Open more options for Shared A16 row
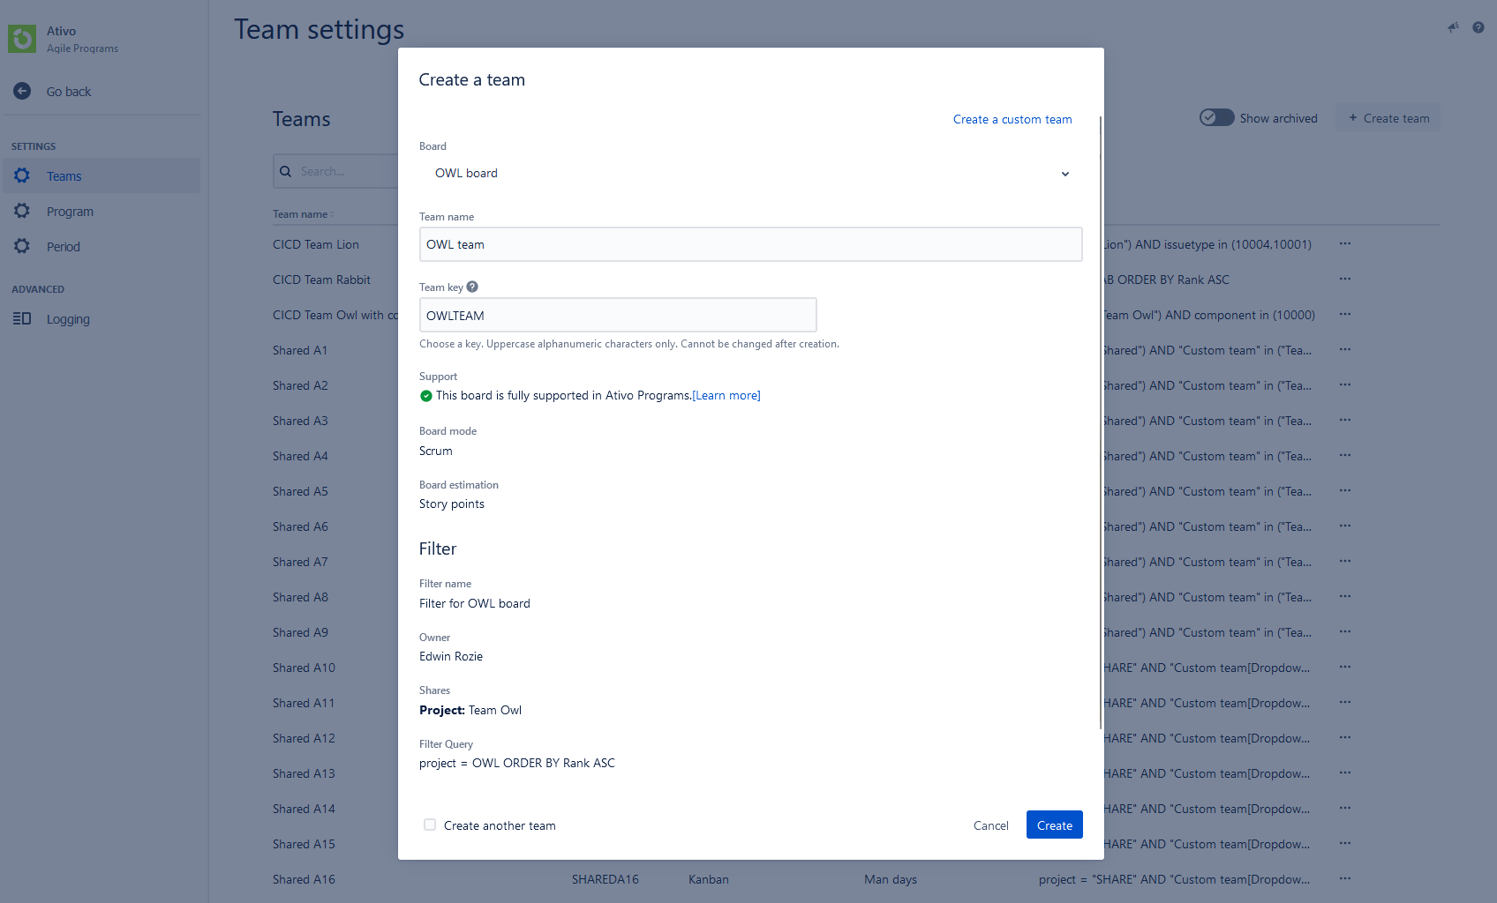This screenshot has width=1497, height=903. tap(1344, 879)
